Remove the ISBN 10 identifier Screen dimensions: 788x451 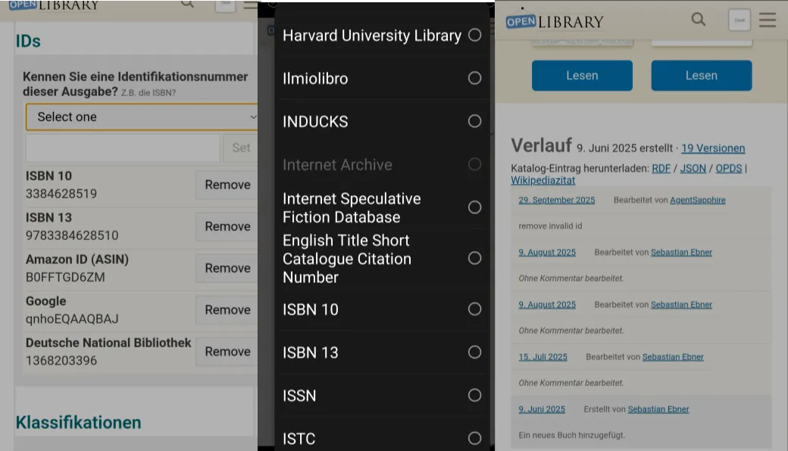click(x=227, y=185)
